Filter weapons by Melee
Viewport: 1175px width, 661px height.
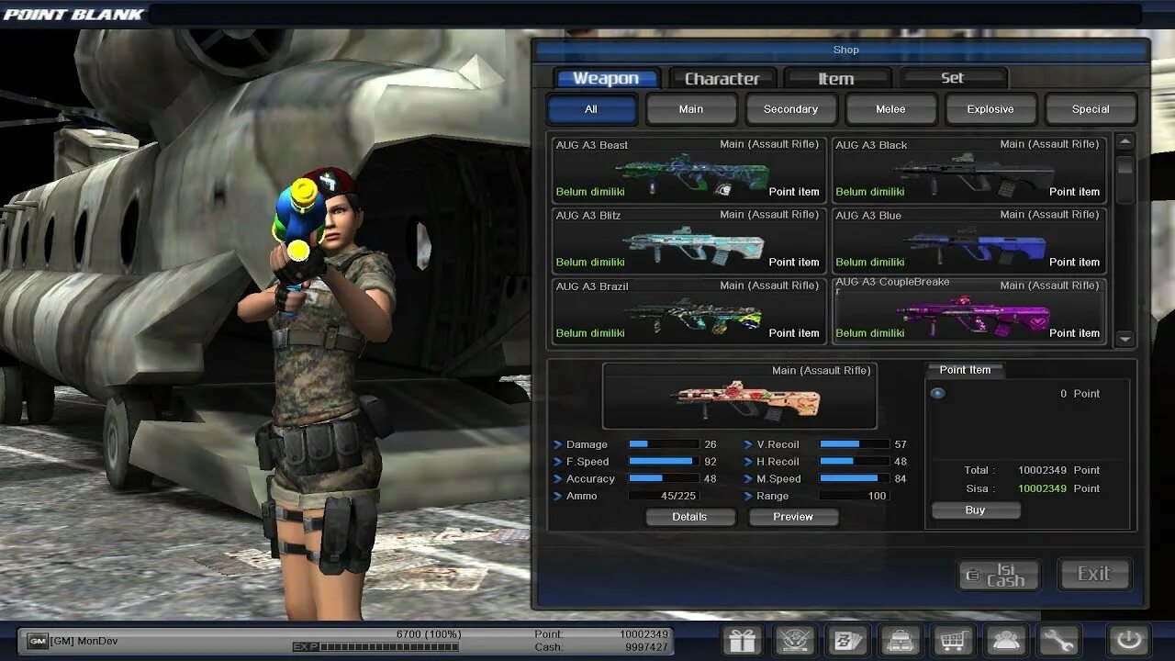pyautogui.click(x=890, y=109)
